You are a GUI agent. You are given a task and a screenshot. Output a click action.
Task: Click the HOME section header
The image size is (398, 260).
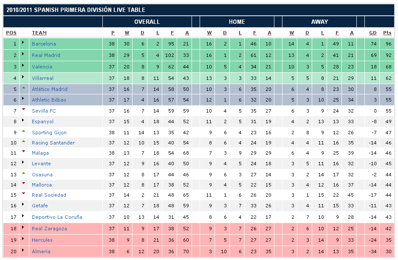pos(237,22)
